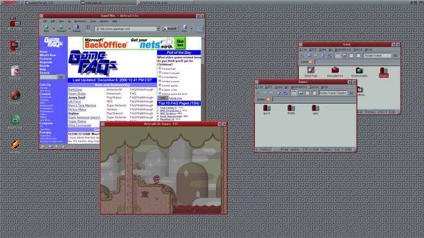The height and width of the screenshot is (238, 424).
Task: Click the RetroZilla URL address field
Action: coord(126,29)
